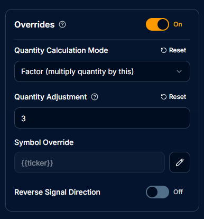The image size is (204, 219).
Task: Click the Quantity Adjustment help question-mark icon
Action: pos(95,97)
